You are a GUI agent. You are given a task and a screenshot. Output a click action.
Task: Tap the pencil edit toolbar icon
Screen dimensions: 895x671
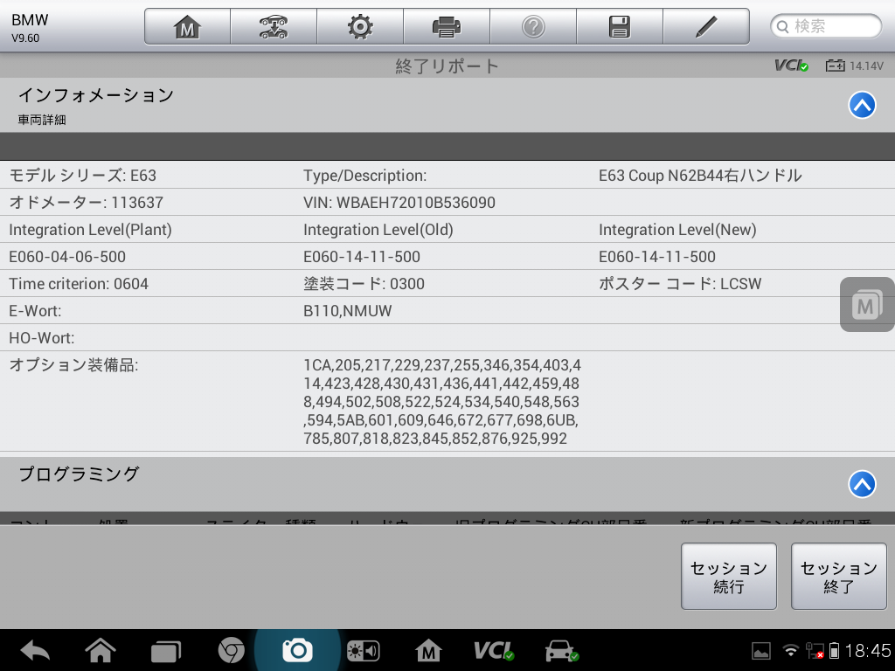(x=706, y=26)
